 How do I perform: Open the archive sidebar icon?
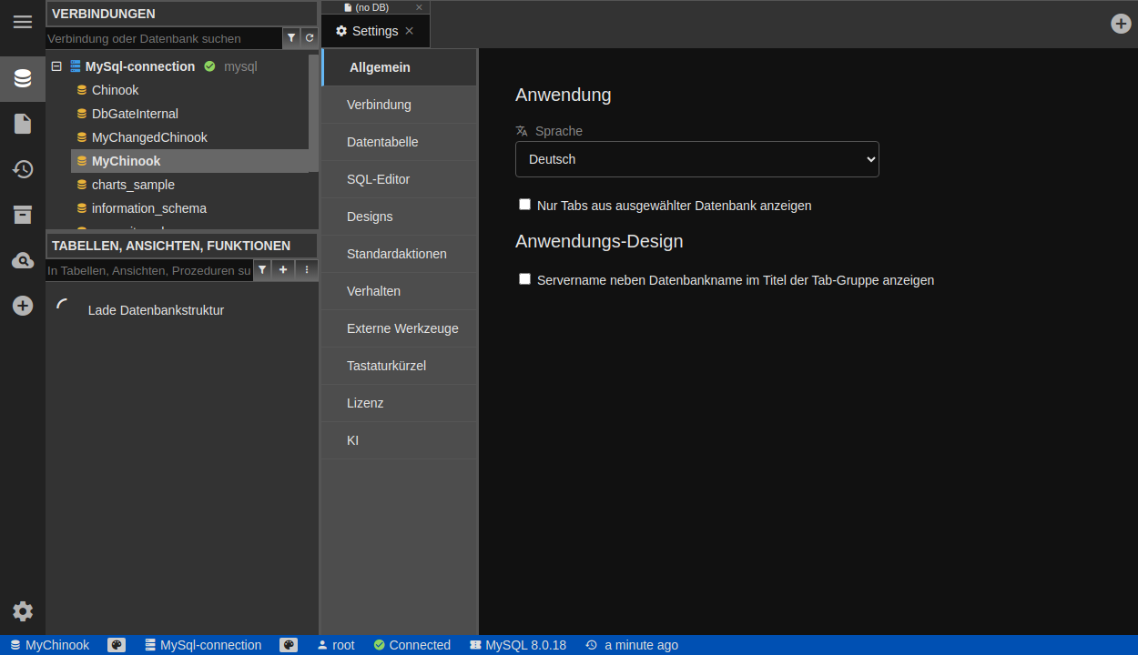tap(23, 215)
